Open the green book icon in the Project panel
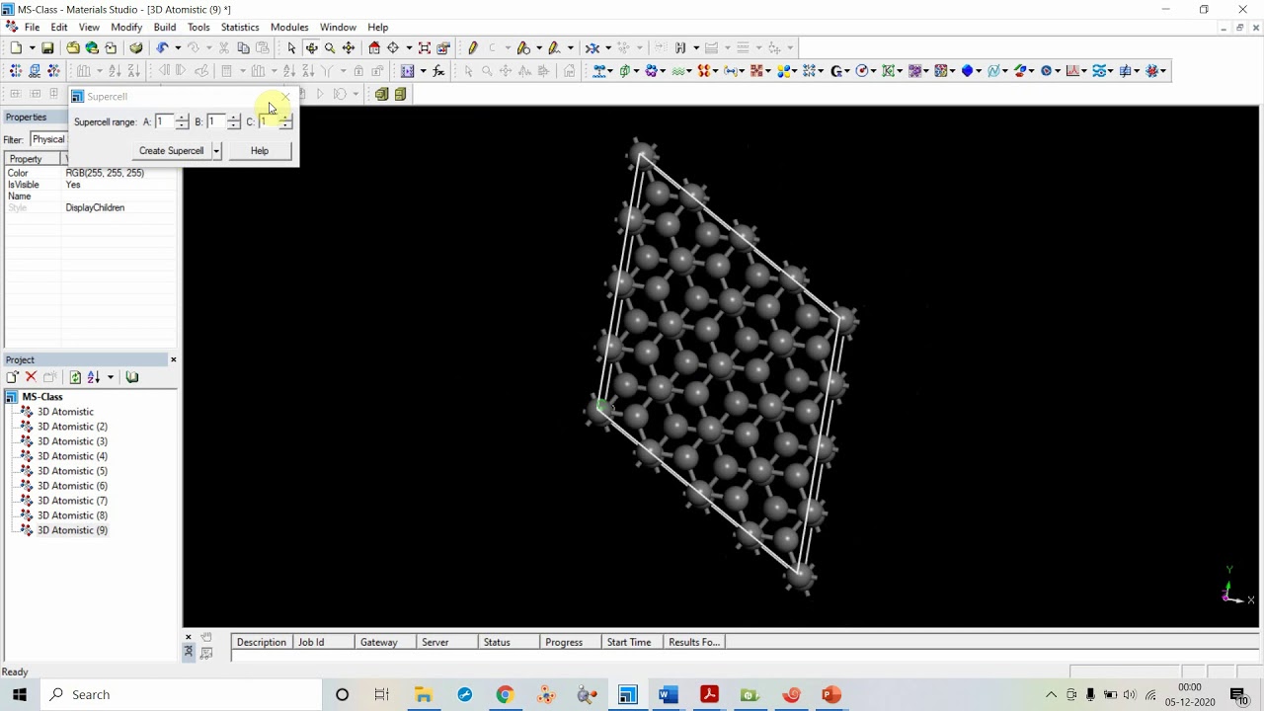 (132, 377)
